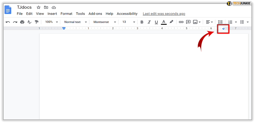
Task: Click the right indent marker on ruler
Action: (223, 29)
